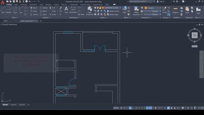This screenshot has height=115, width=204.
Task: Expand the Layers panel
Action: point(103,18)
